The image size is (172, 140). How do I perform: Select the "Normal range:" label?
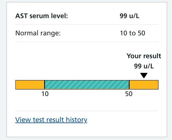[38, 33]
